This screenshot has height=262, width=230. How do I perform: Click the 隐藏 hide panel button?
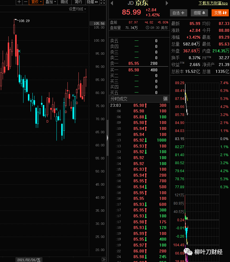click(92, 2)
